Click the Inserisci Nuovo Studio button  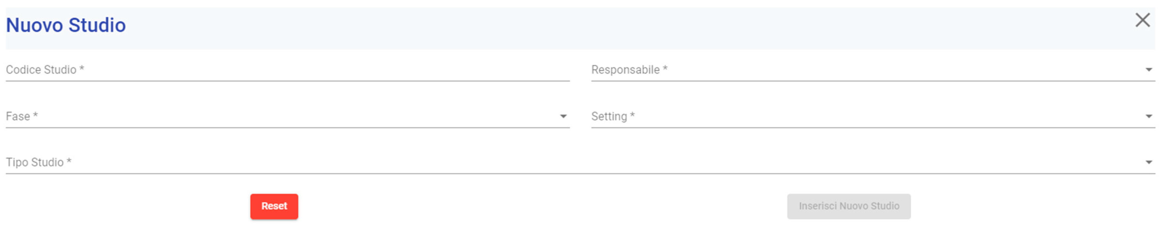click(x=848, y=206)
